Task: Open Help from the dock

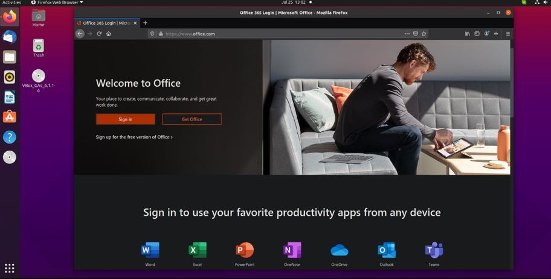Action: 10,137
